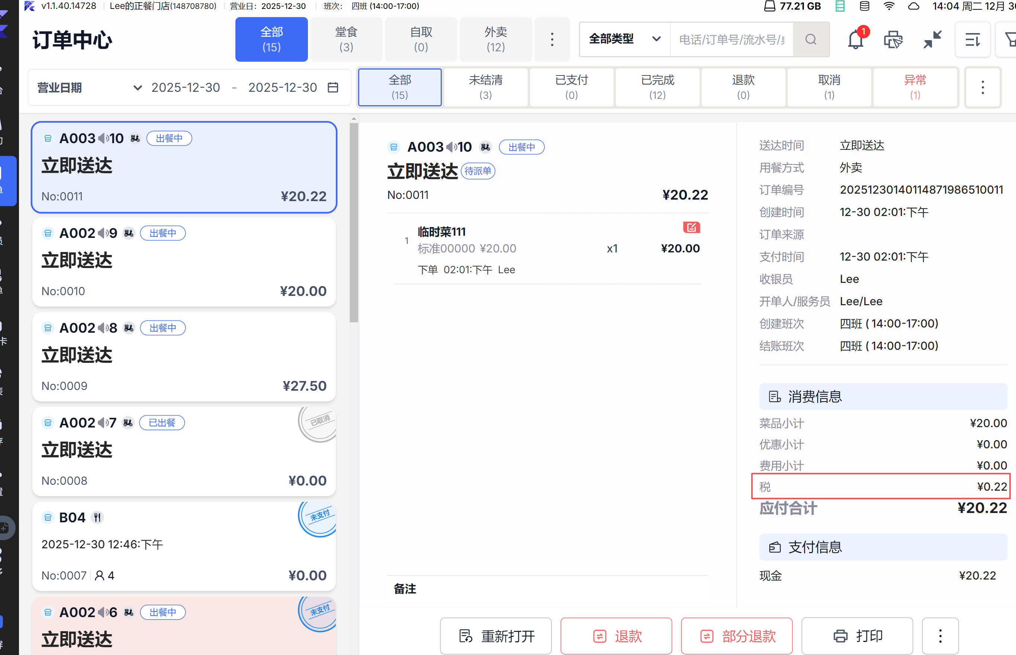This screenshot has height=655, width=1016.
Task: Click the 电话/订单号 search input field
Action: (732, 39)
